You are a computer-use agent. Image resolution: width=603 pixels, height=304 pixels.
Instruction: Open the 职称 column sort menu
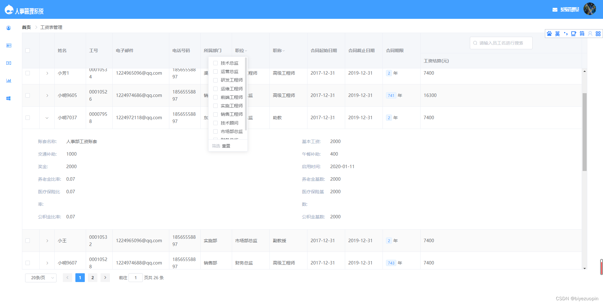(x=284, y=51)
